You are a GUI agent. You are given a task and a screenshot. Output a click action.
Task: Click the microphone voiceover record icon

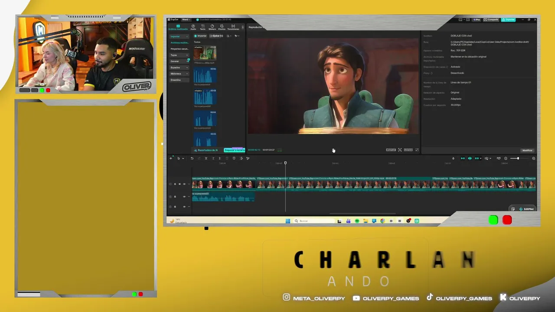(x=454, y=158)
